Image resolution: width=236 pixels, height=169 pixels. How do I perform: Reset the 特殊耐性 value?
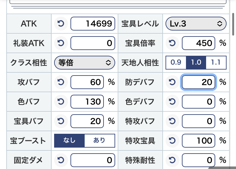172,160
